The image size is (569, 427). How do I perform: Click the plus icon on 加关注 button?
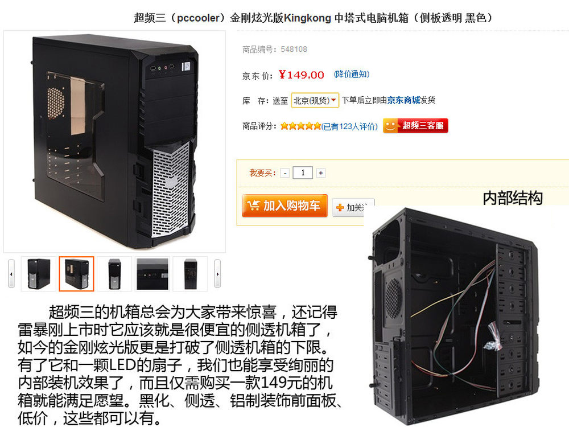point(340,208)
